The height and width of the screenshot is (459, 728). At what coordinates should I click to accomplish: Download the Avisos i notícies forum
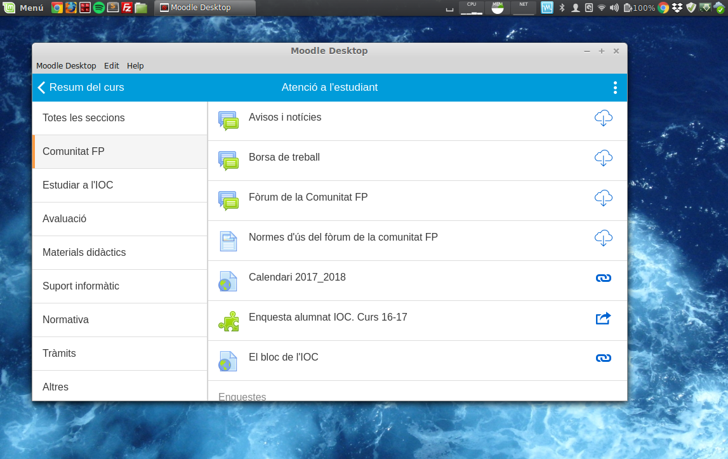point(603,118)
